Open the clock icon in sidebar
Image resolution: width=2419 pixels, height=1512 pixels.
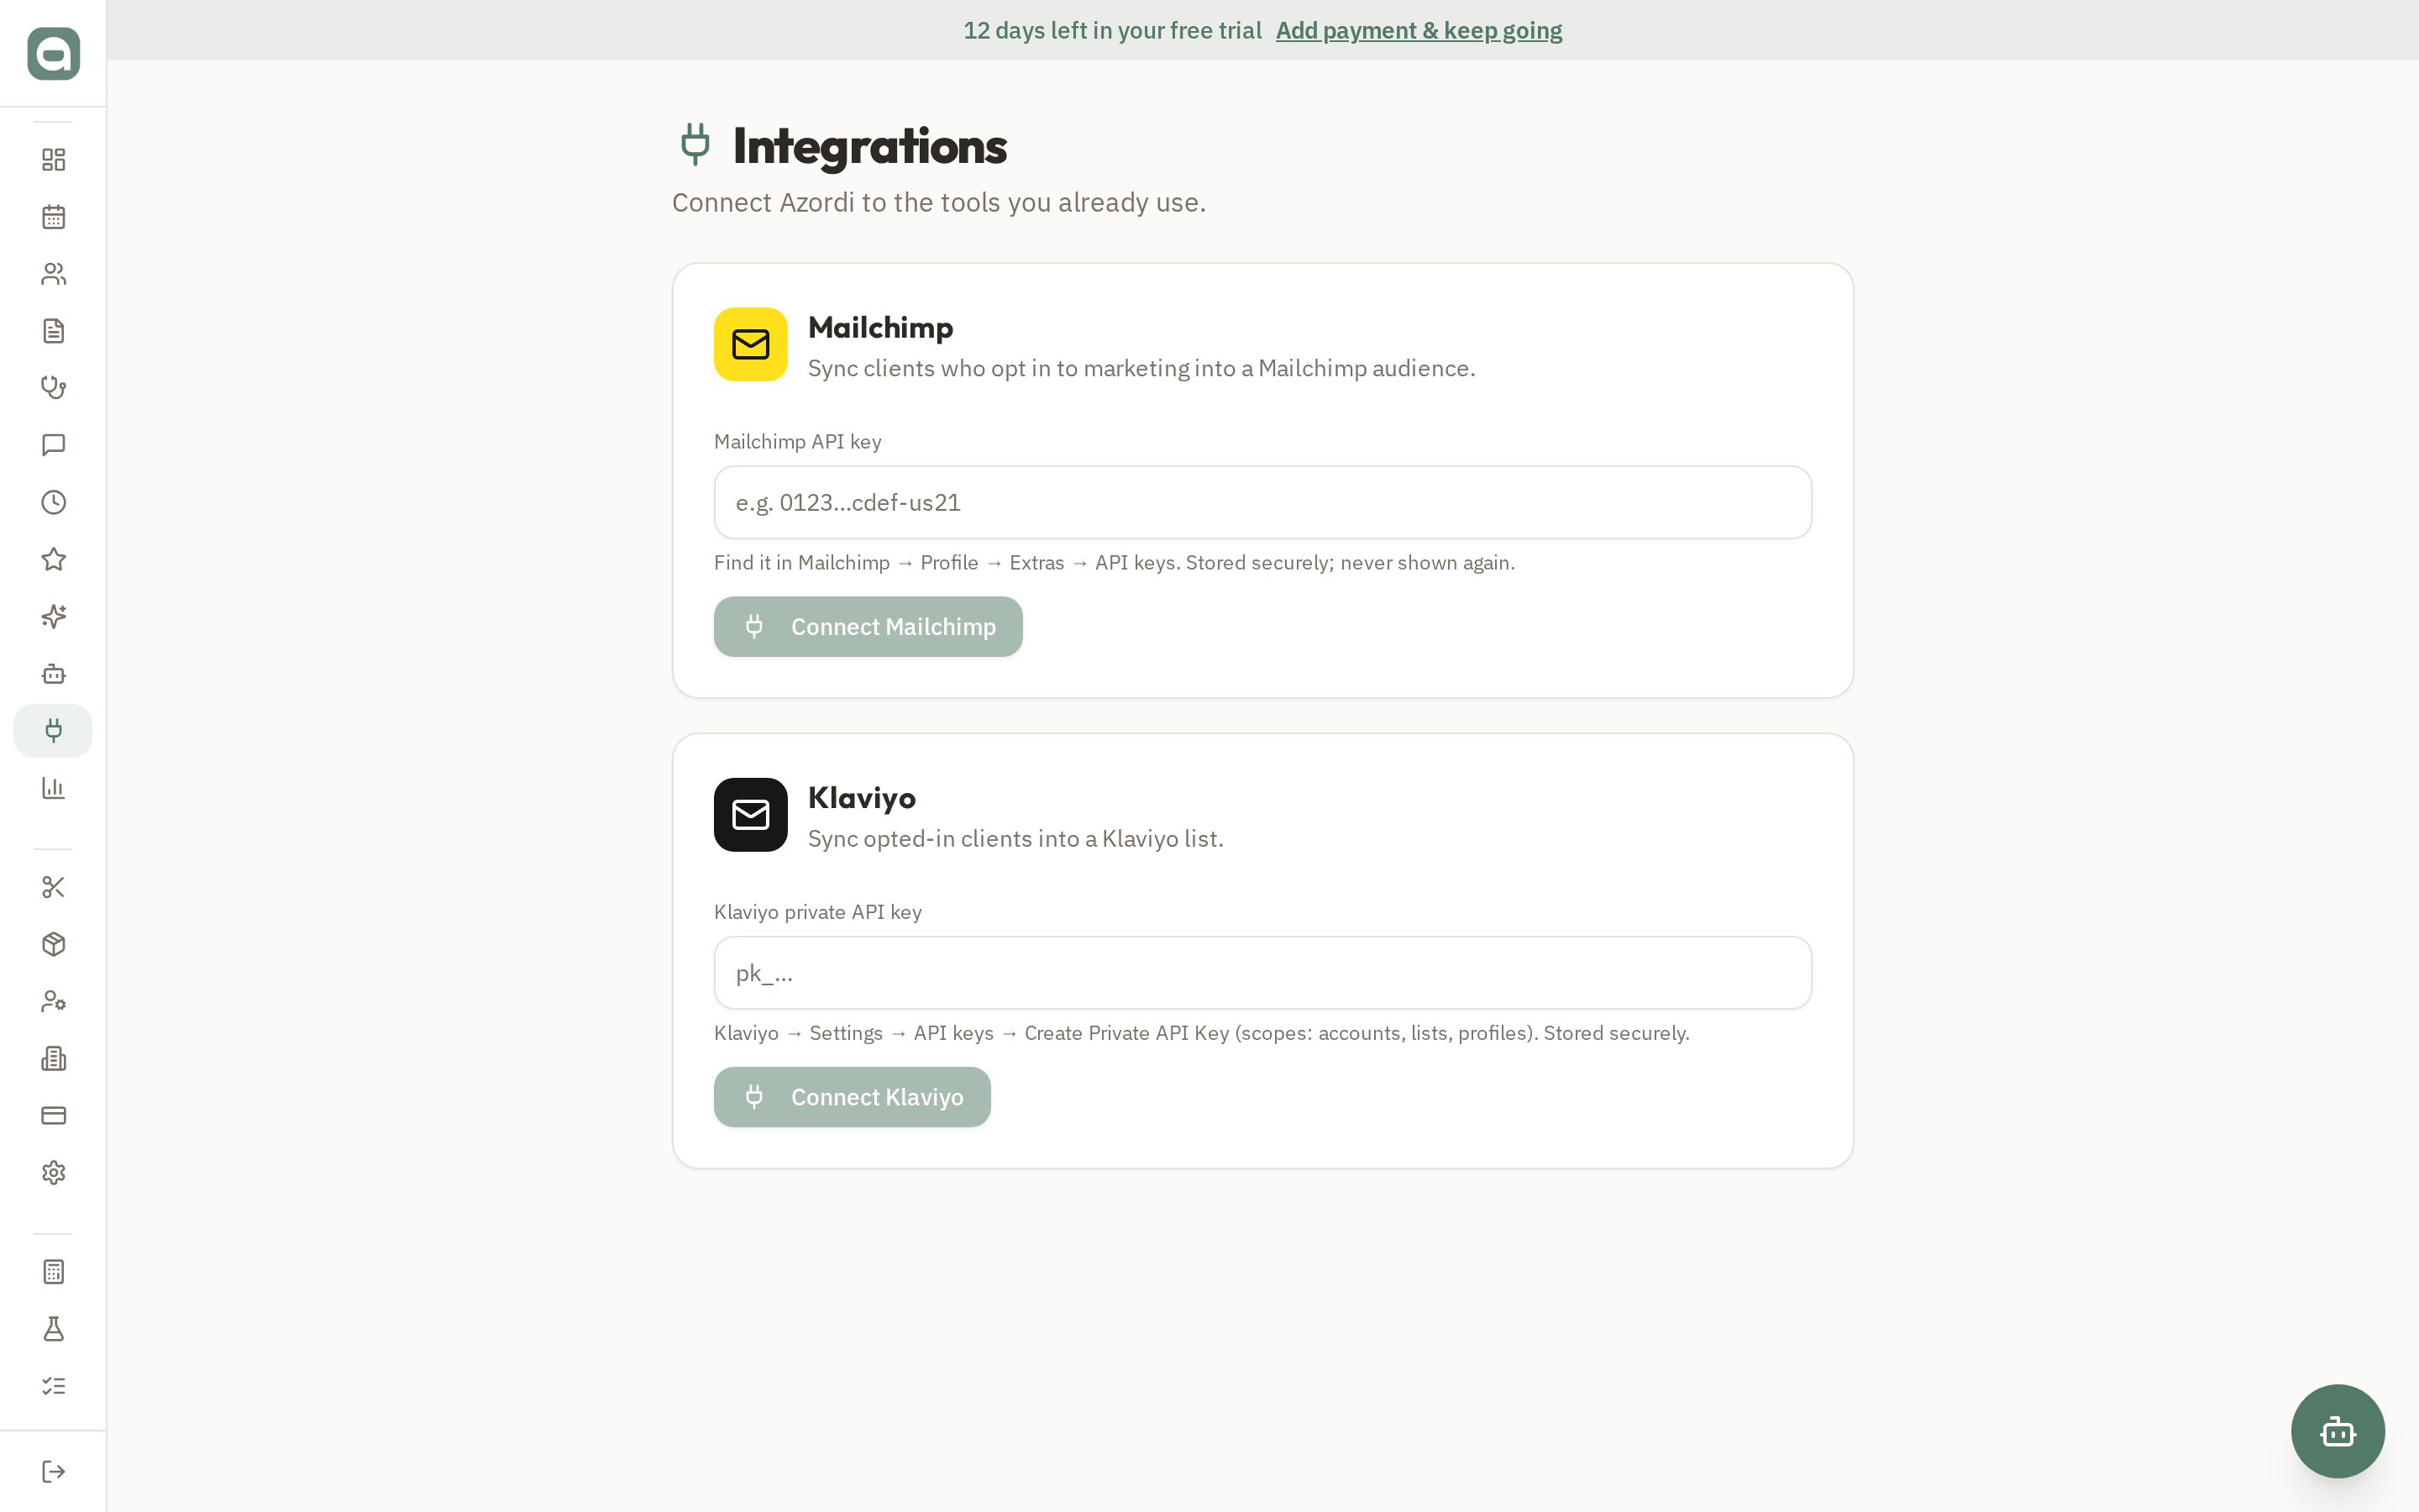click(53, 502)
